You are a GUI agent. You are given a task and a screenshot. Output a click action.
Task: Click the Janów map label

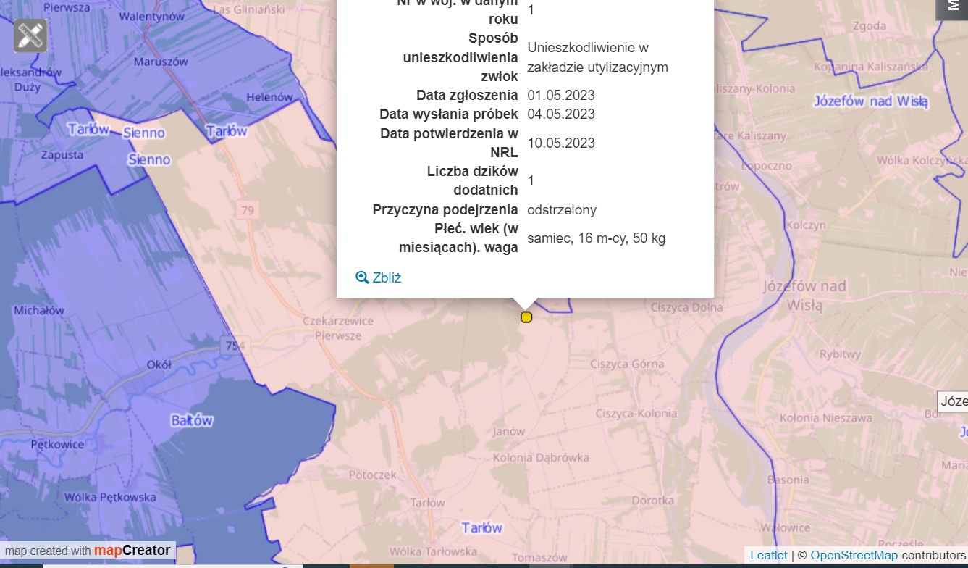point(508,431)
